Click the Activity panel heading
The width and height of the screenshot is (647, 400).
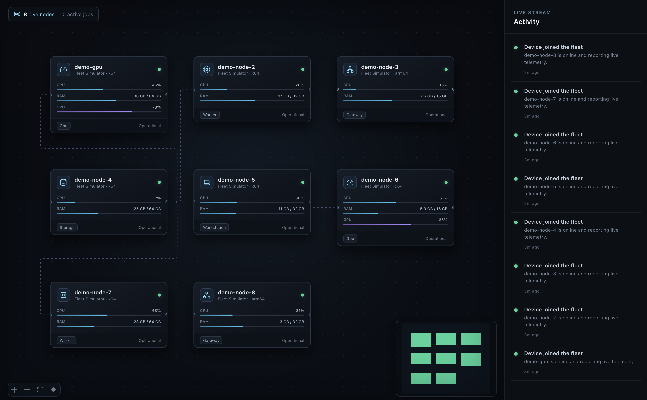point(526,22)
